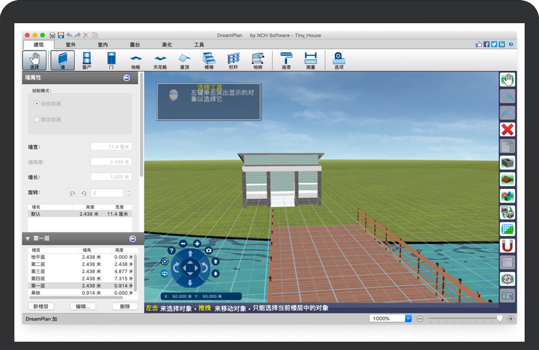Click the zoom slider at the bottom right
Screen dimensions: 539x350
click(464, 319)
